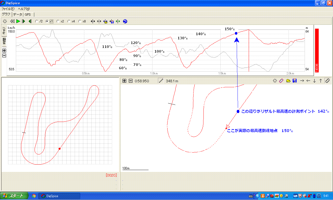Select the x4 playback speed
Viewport: 333px width, 200px height.
(71, 21)
